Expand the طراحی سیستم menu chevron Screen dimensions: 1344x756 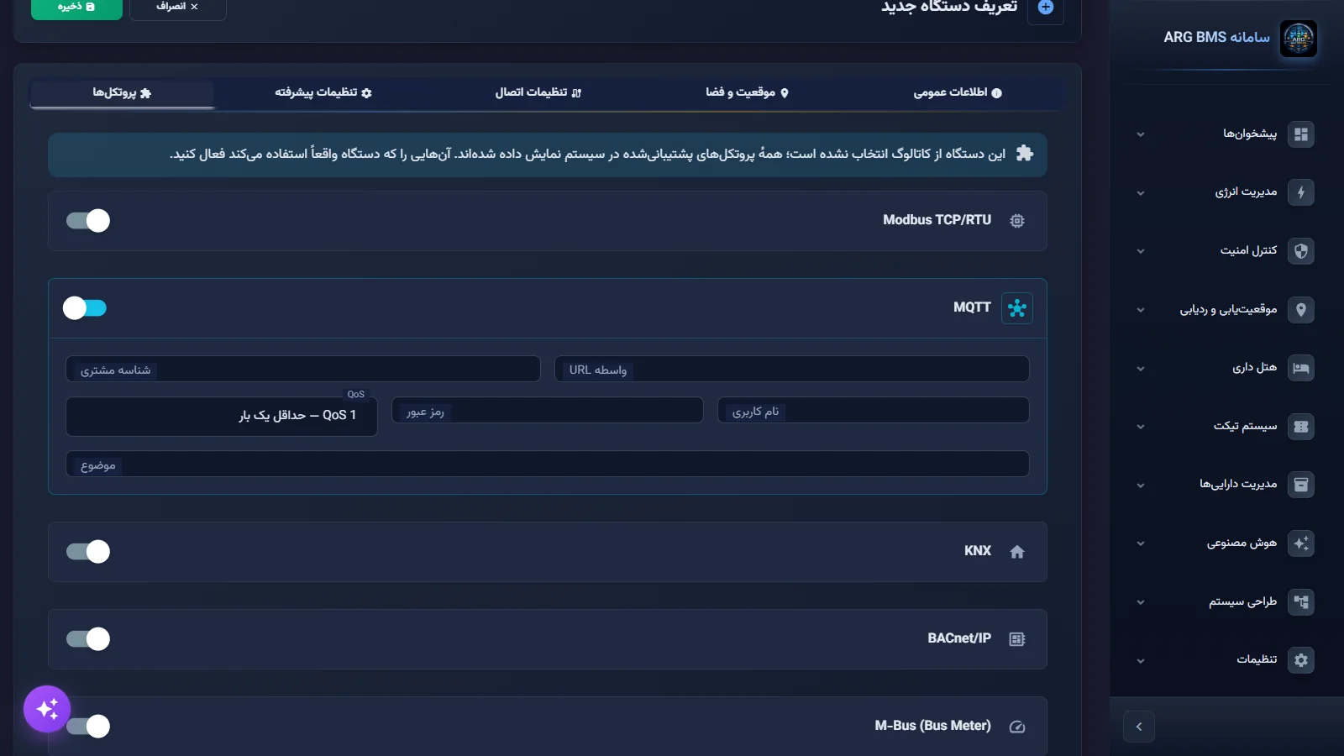coord(1140,602)
